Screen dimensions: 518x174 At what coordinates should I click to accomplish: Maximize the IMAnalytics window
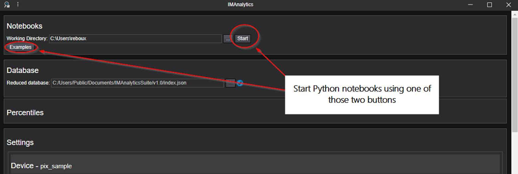(x=489, y=5)
